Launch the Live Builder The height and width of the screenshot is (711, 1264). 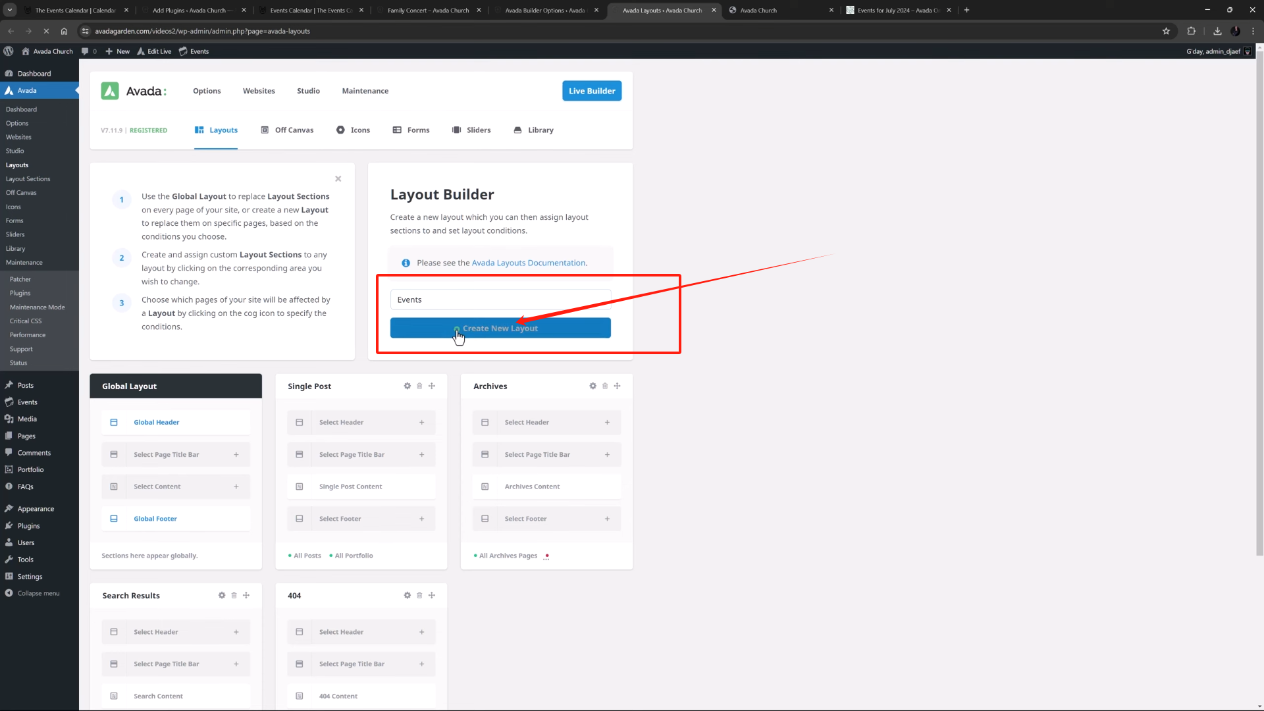[591, 90]
